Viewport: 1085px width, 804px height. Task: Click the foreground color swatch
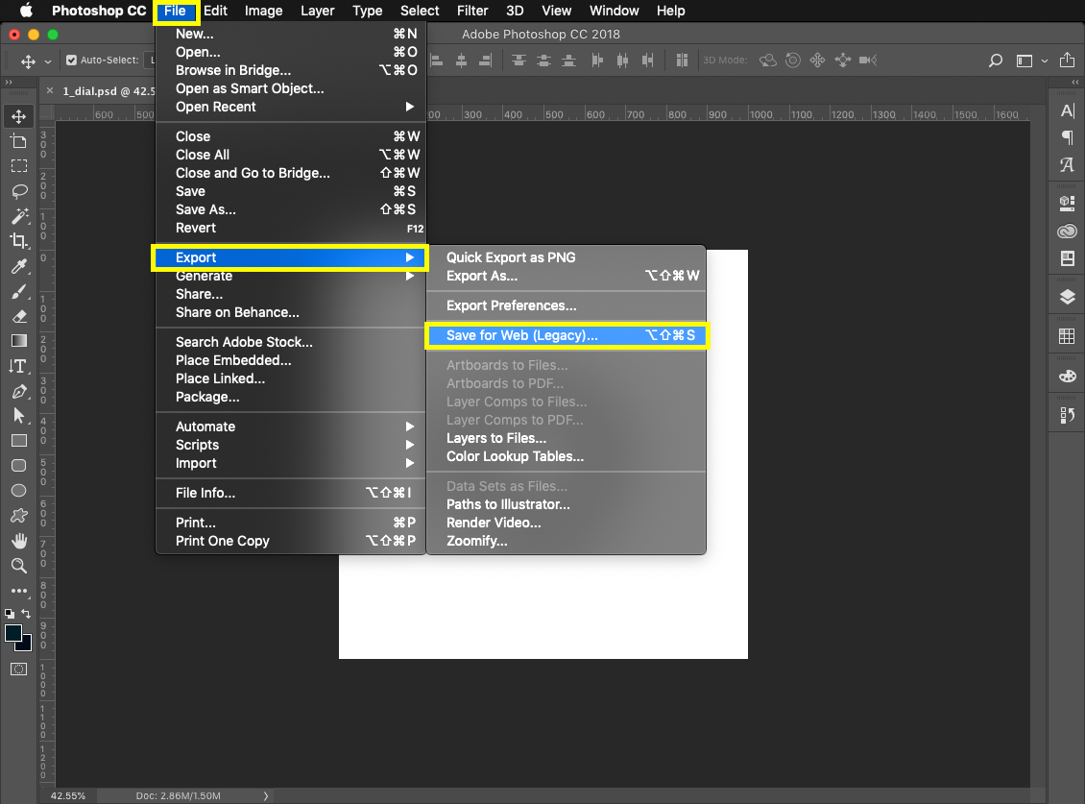(13, 633)
